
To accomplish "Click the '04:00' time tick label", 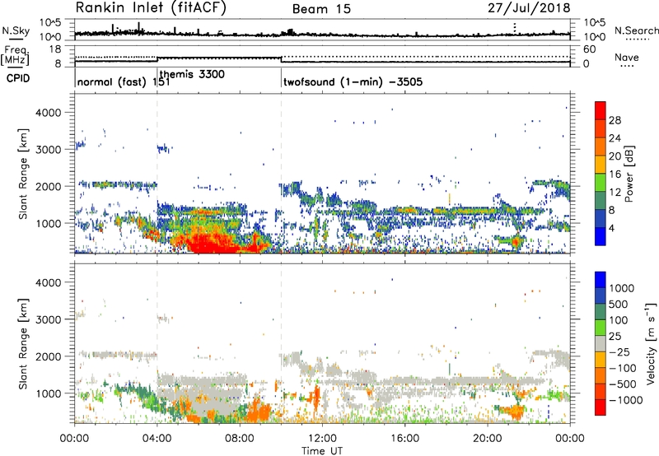I will 157,439.
